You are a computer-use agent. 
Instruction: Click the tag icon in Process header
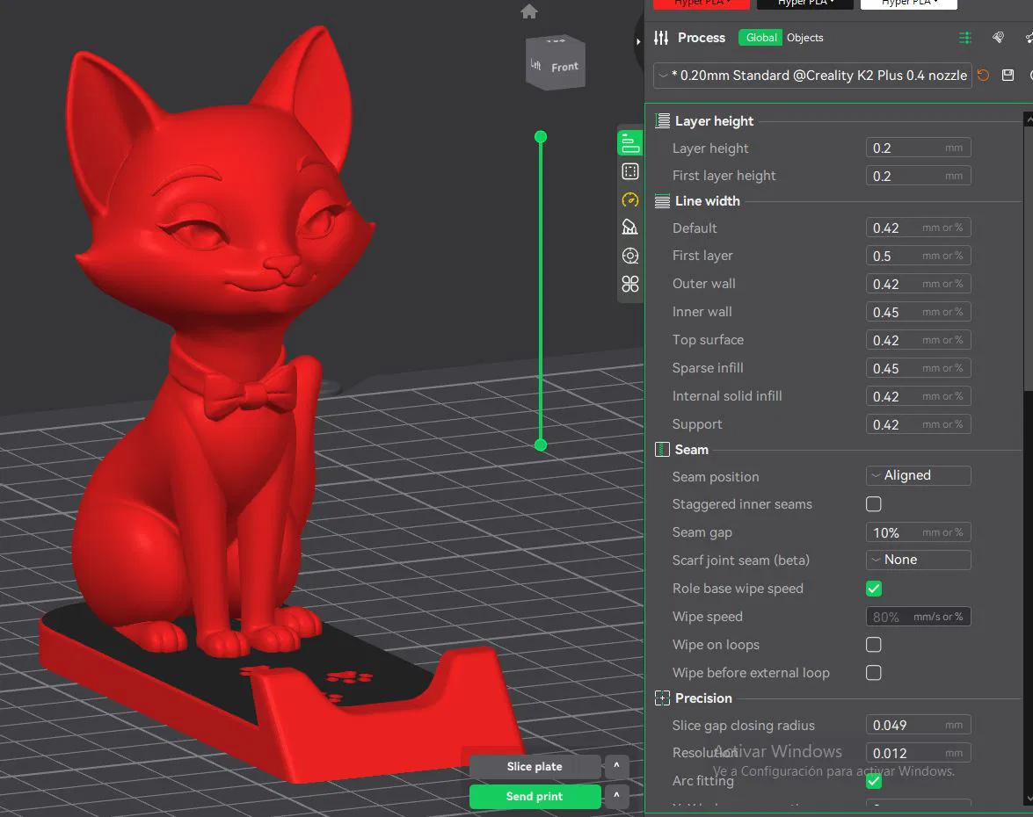998,38
